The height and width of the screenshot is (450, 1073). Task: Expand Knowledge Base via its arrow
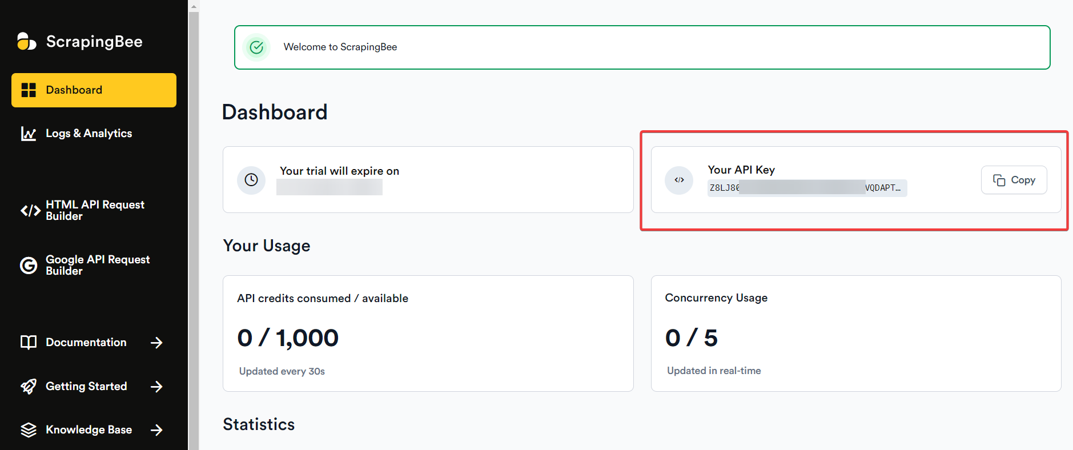157,430
